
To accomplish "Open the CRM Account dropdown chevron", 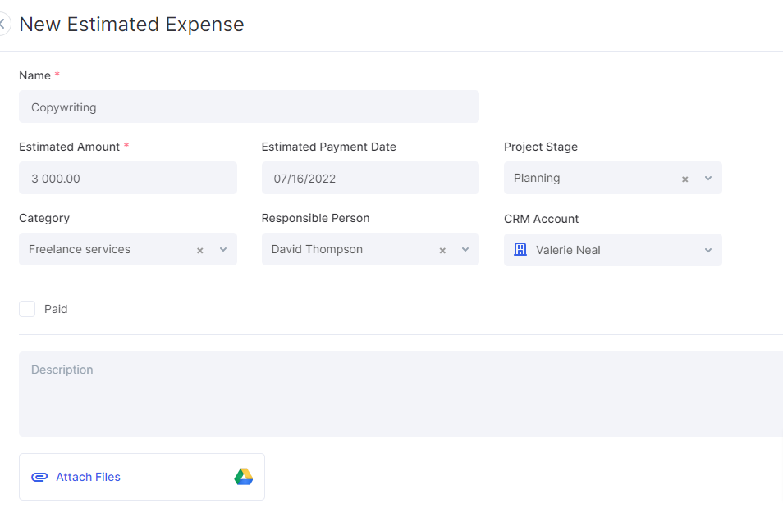I will click(708, 250).
